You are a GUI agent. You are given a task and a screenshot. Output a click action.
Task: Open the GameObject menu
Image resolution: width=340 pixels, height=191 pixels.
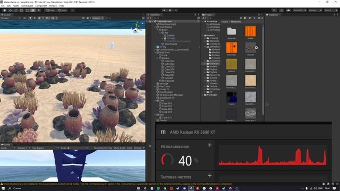tap(27, 6)
